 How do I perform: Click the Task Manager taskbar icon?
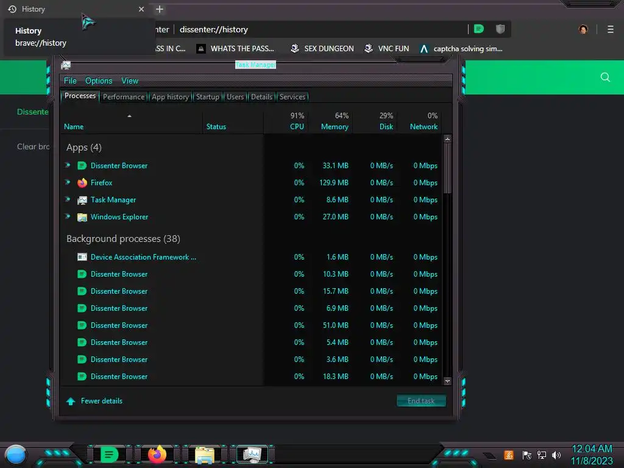252,455
